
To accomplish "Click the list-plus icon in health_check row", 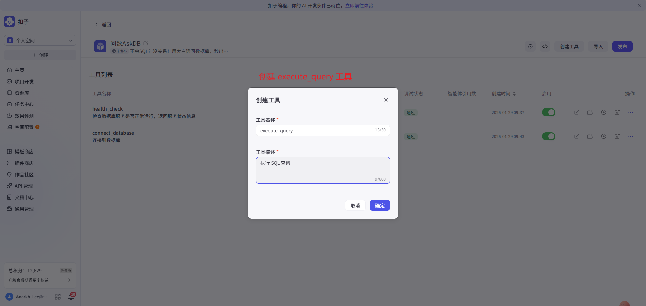I will pos(590,112).
